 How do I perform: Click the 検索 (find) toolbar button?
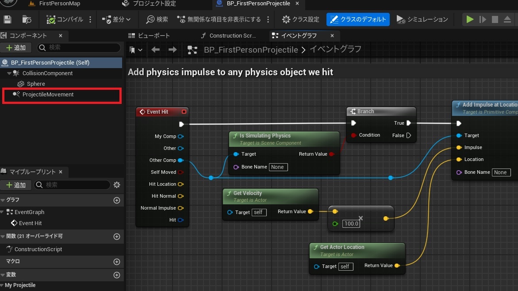(x=157, y=19)
